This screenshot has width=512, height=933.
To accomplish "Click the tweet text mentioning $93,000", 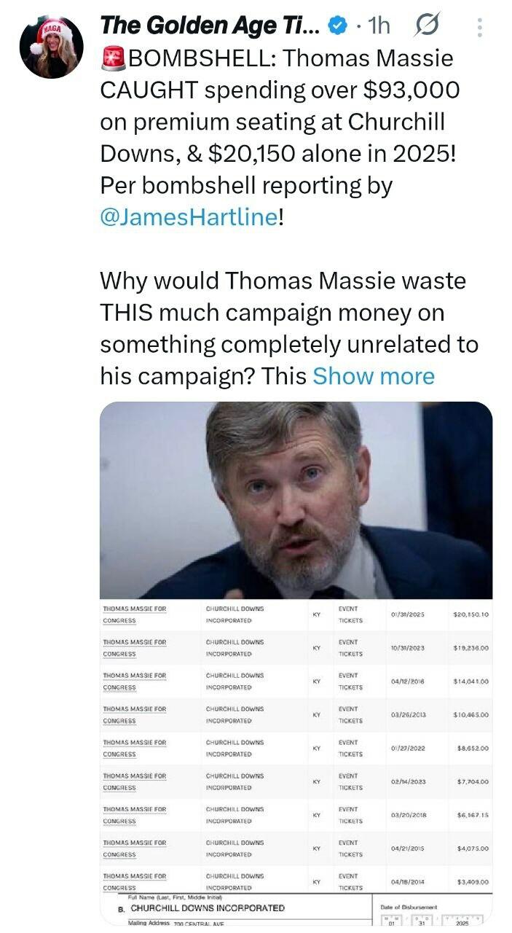I will click(280, 90).
